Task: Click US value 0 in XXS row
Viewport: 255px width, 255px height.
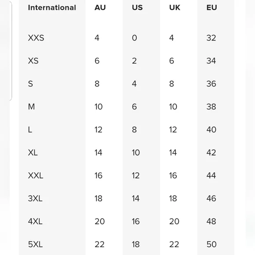Action: [135, 38]
